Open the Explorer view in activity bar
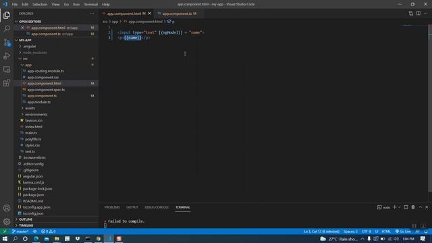The height and width of the screenshot is (243, 432). (7, 15)
